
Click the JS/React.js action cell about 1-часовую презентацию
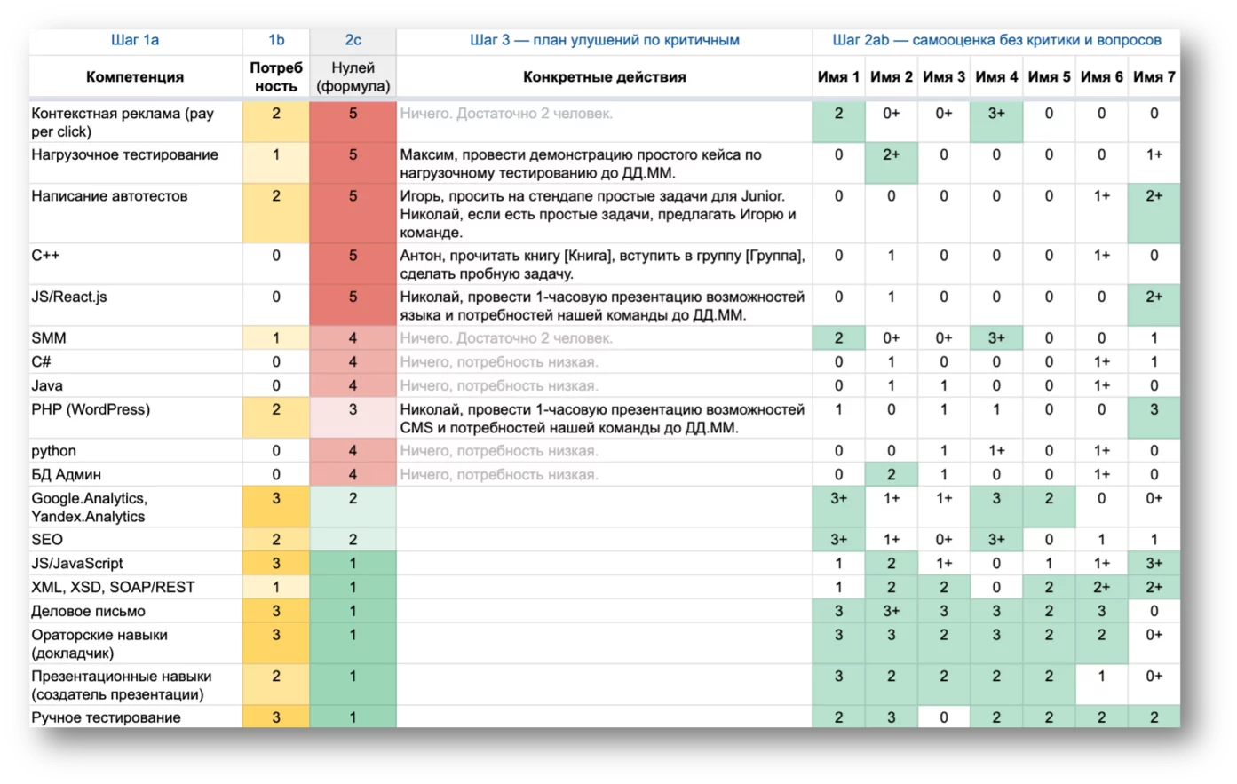[604, 305]
